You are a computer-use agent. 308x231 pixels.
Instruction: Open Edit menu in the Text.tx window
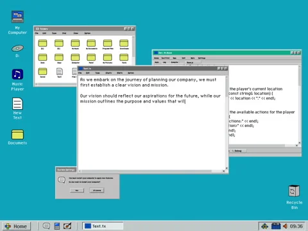click(x=88, y=73)
